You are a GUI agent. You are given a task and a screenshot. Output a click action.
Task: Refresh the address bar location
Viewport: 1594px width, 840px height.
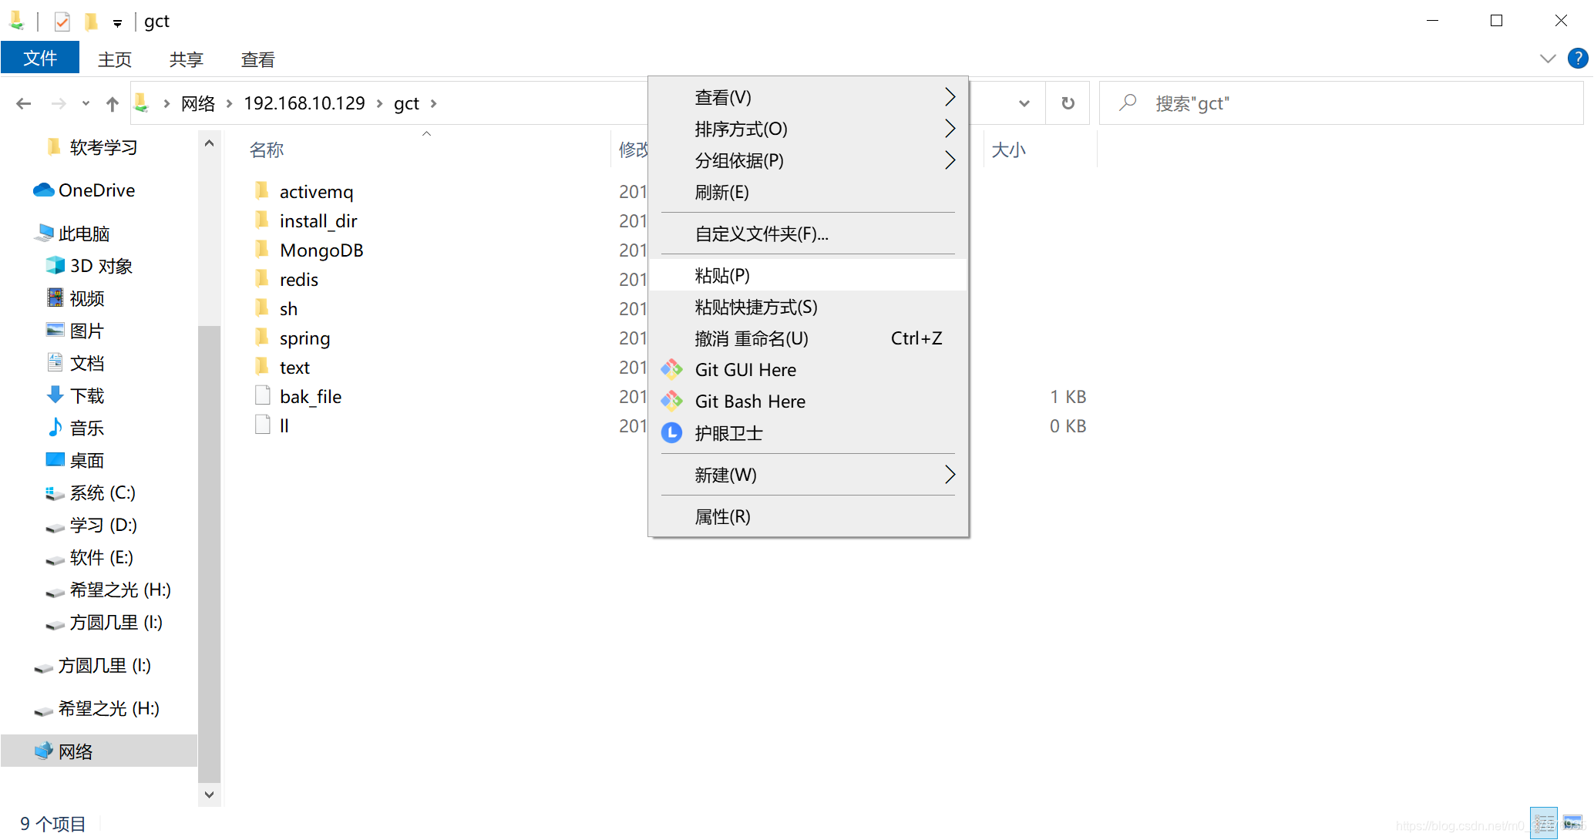click(x=1068, y=103)
